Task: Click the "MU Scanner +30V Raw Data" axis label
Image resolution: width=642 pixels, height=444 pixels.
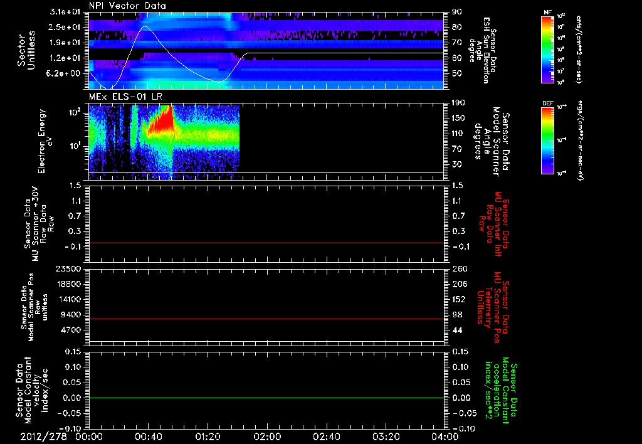Action: pos(39,224)
